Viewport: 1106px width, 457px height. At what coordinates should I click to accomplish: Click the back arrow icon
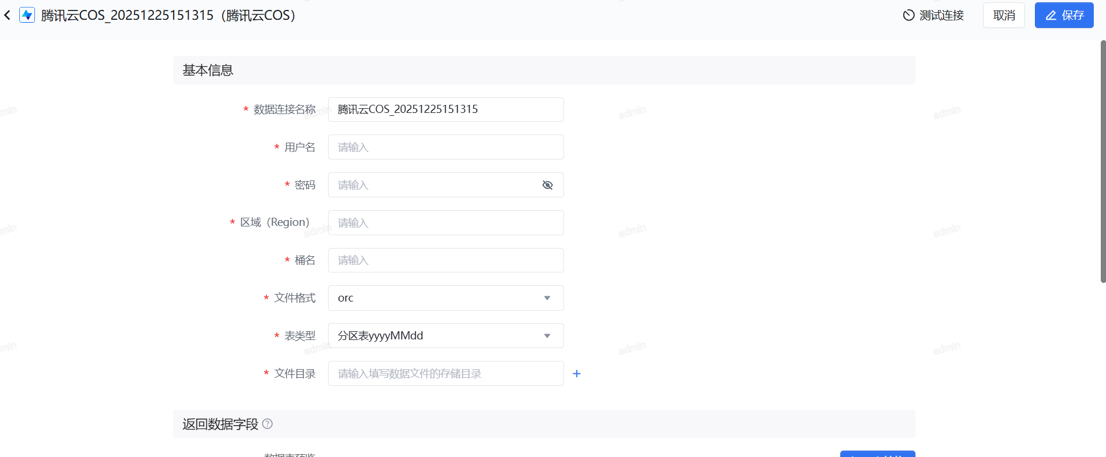coord(8,15)
